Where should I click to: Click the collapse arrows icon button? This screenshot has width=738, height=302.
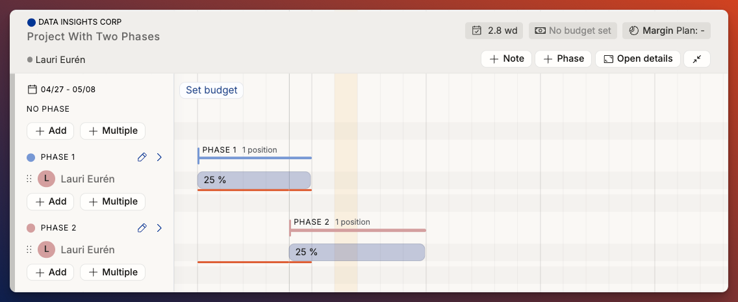click(x=697, y=59)
